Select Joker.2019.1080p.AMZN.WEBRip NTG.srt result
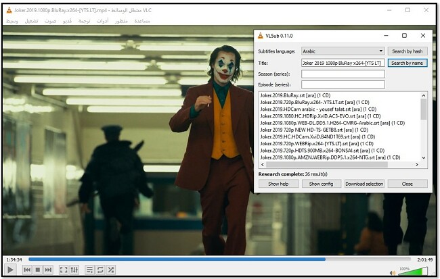 330,157
